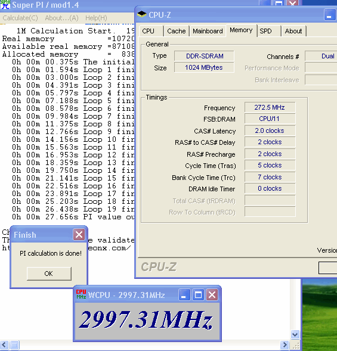Click the 1024 MBytes size field
This screenshot has width=337, height=351.
coord(204,67)
